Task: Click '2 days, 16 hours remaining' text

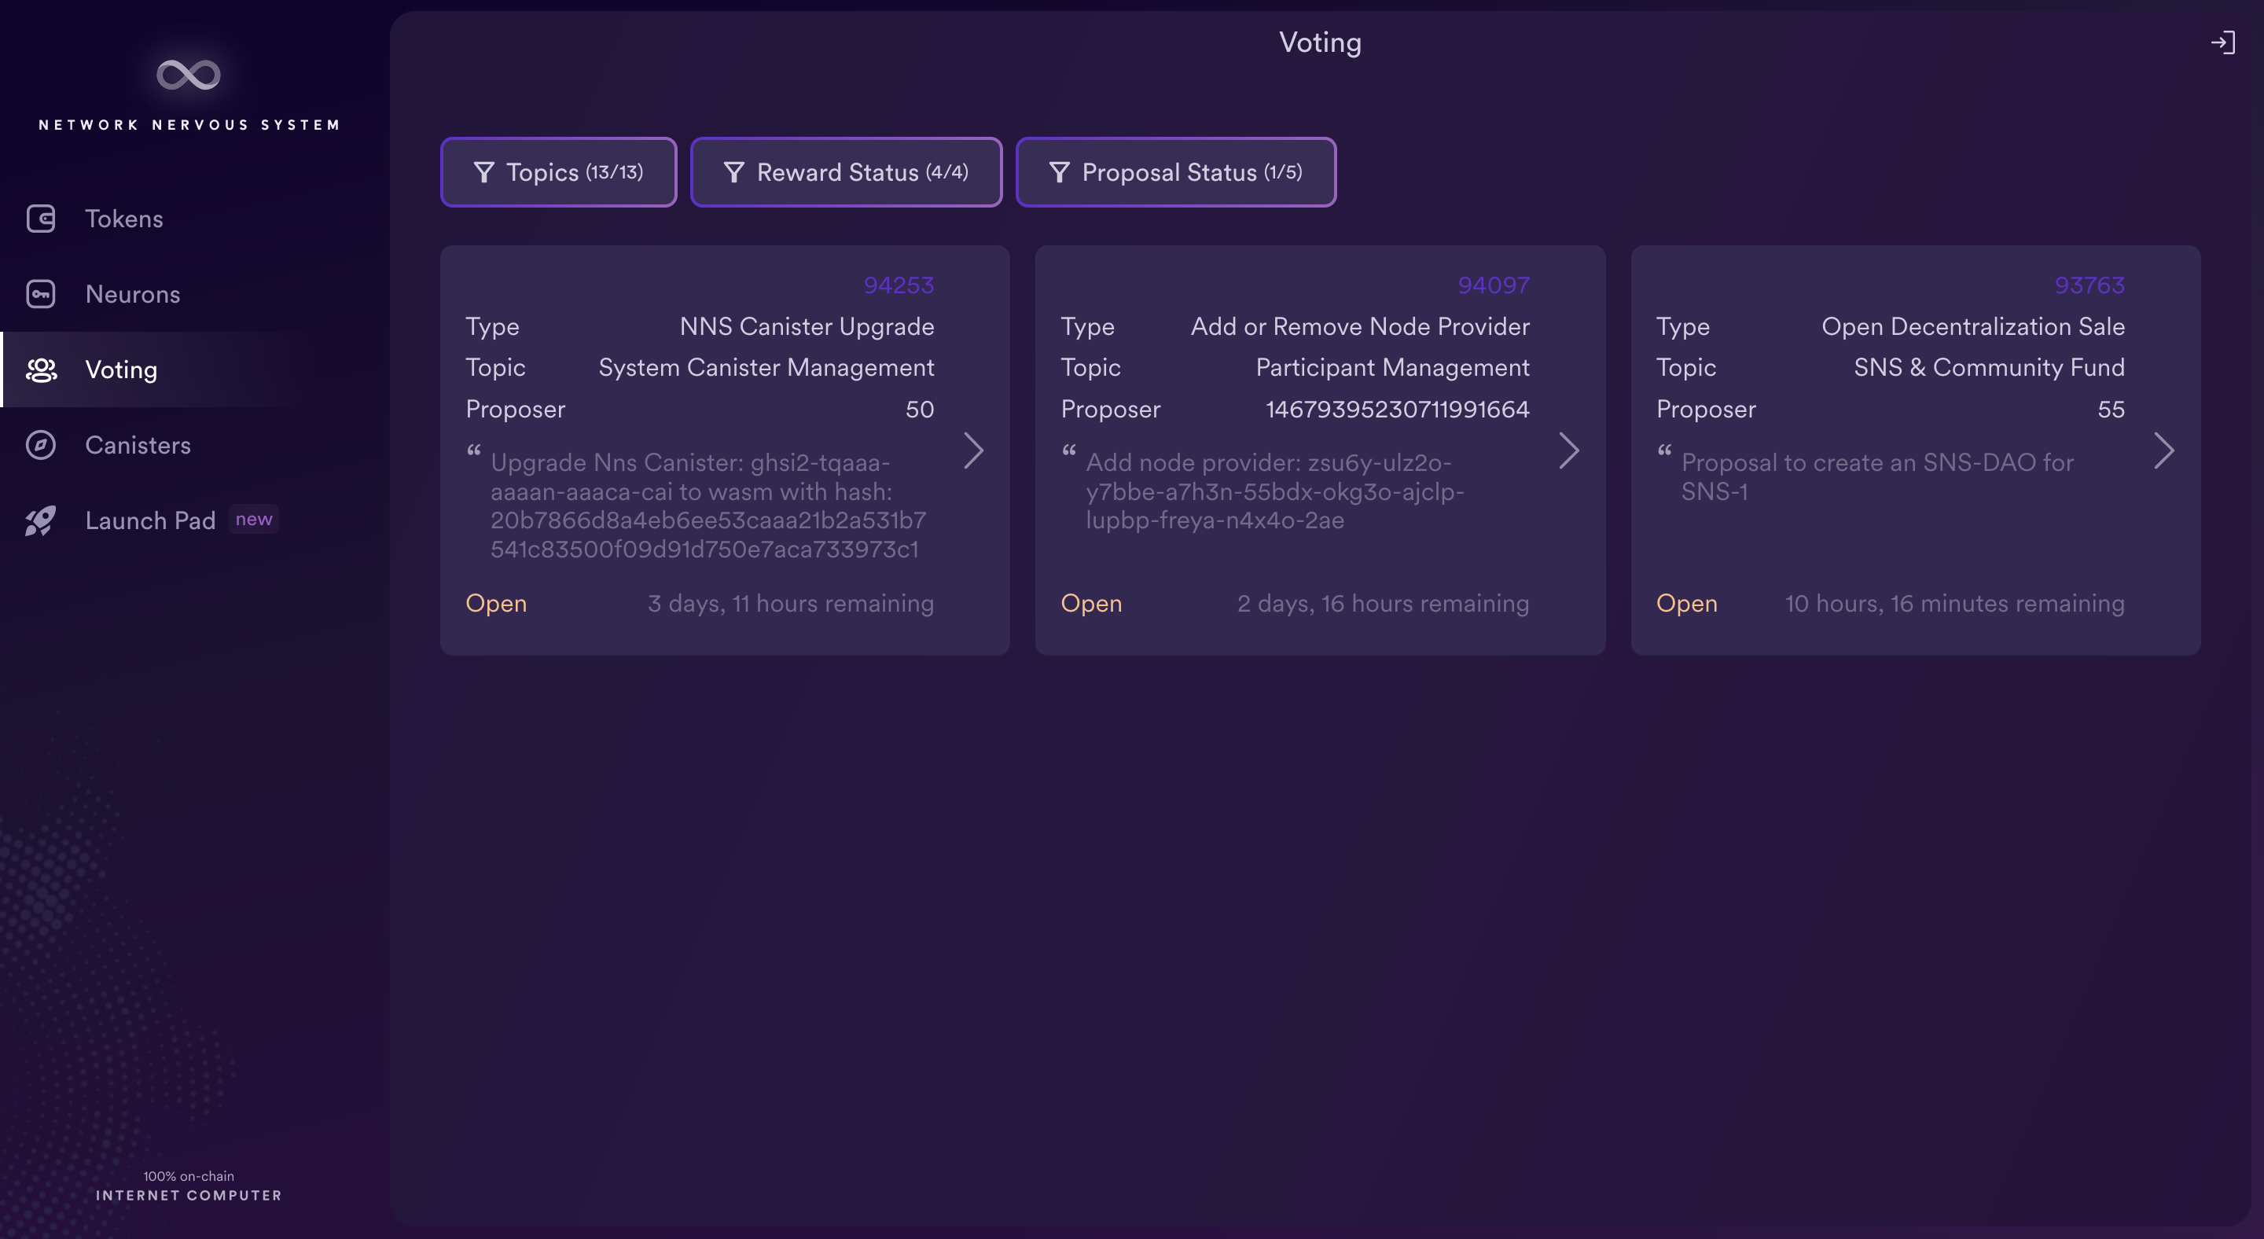Action: [1384, 604]
